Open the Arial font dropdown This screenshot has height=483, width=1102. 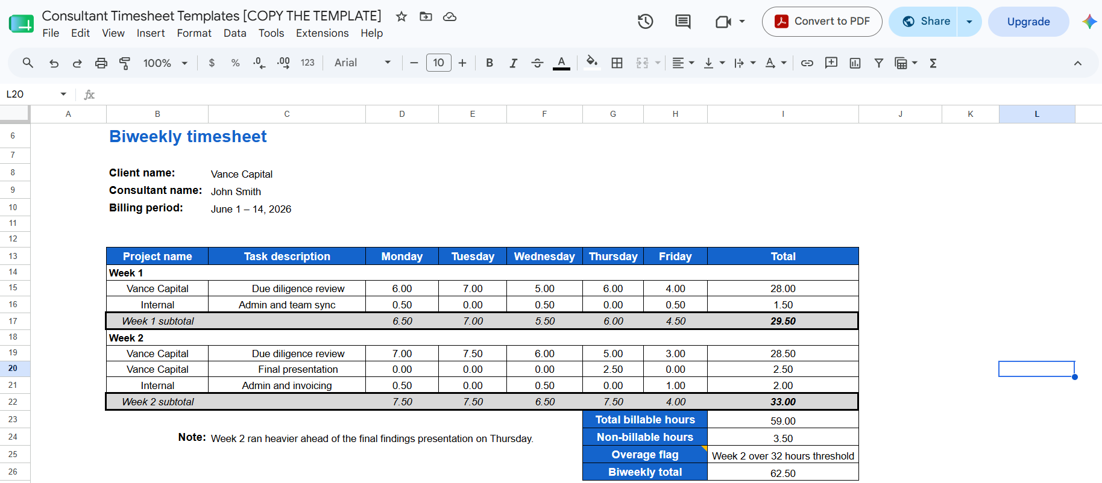coord(362,63)
